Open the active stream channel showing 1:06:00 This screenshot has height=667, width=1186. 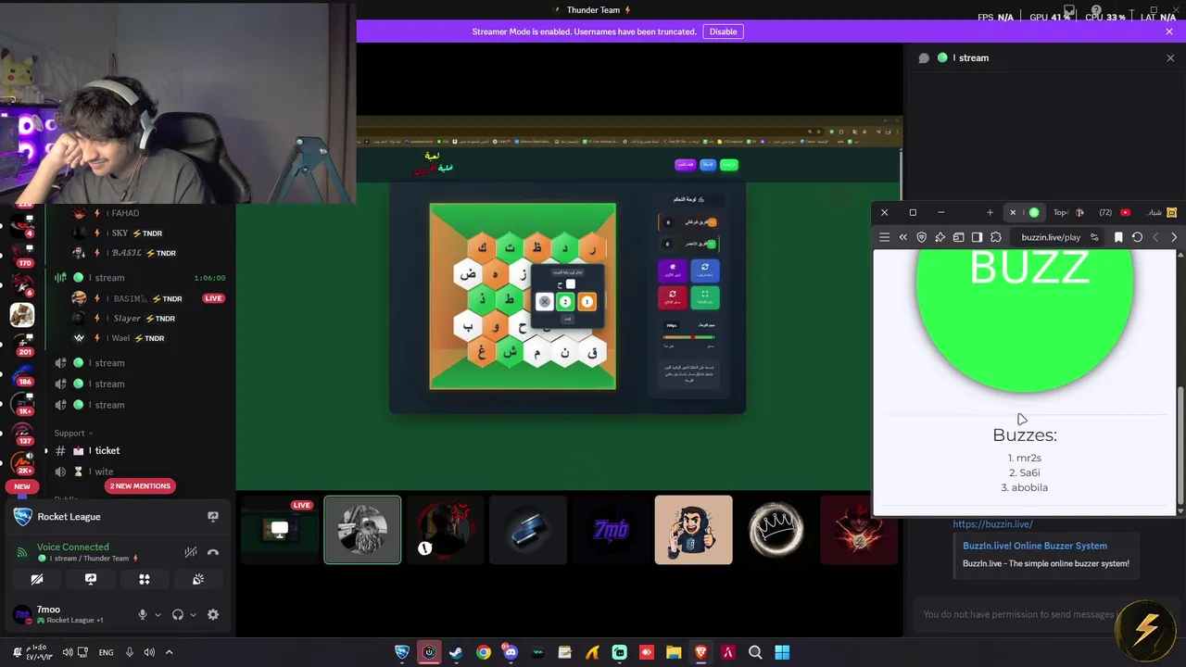[139, 277]
